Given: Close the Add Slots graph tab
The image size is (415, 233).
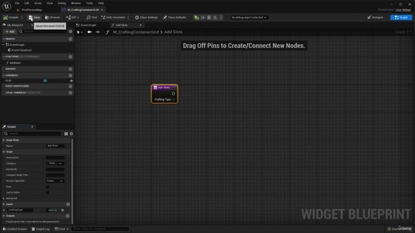Looking at the screenshot, I should coord(141,25).
